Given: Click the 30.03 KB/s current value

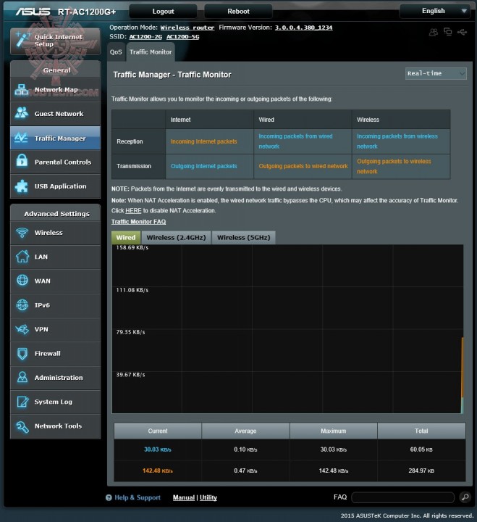Looking at the screenshot, I should click(158, 449).
